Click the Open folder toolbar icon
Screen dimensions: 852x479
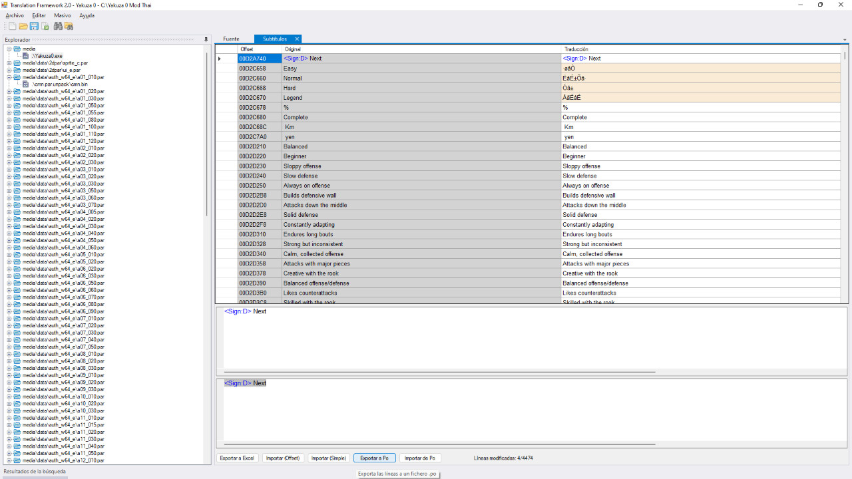[x=23, y=26]
